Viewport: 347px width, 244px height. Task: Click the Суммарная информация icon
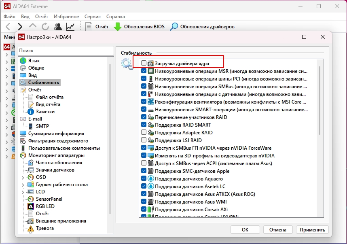point(23,134)
